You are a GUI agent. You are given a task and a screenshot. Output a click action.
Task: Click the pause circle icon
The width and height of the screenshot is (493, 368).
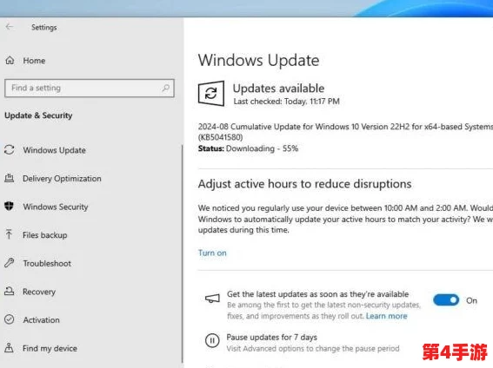[x=212, y=340]
